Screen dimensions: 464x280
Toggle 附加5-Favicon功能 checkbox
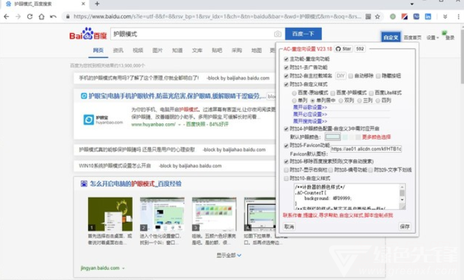(x=286, y=146)
